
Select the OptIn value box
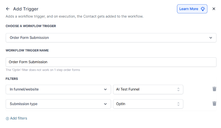(x=144, y=104)
